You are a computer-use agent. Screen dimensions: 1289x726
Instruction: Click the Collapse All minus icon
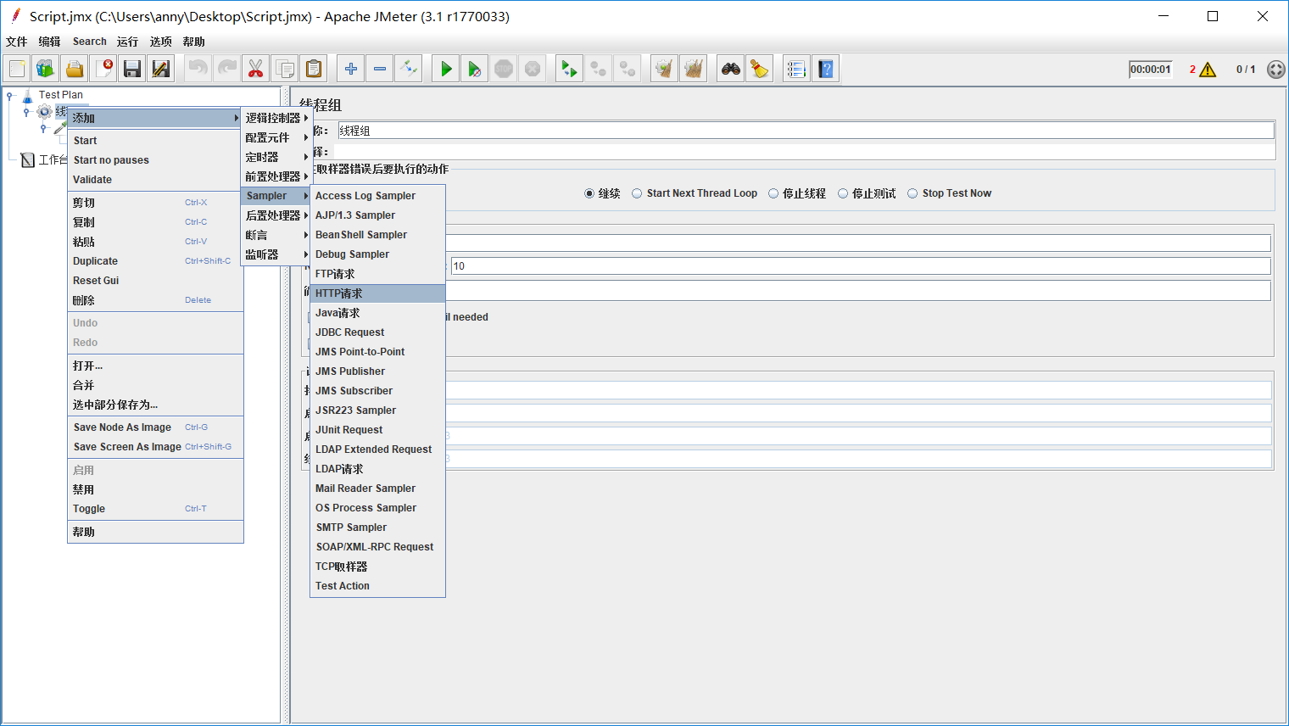click(x=380, y=69)
